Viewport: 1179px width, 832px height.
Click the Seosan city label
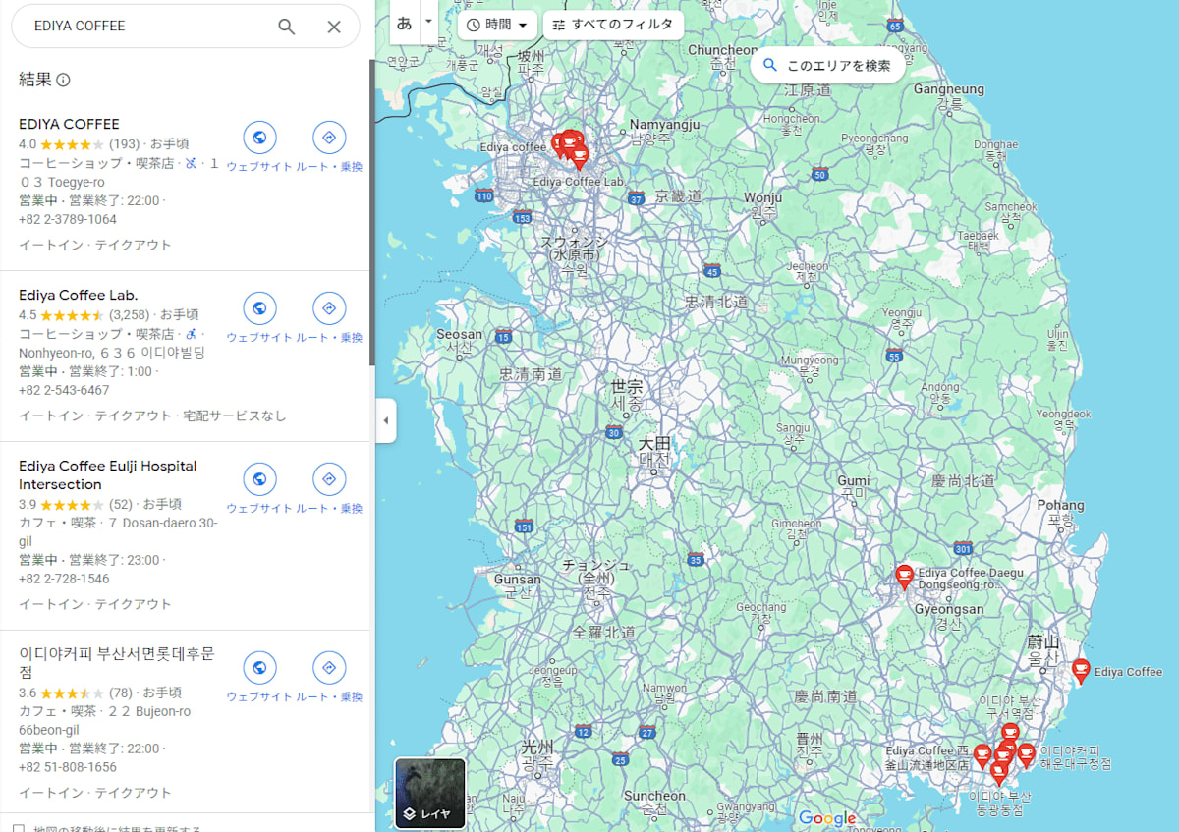coord(460,334)
